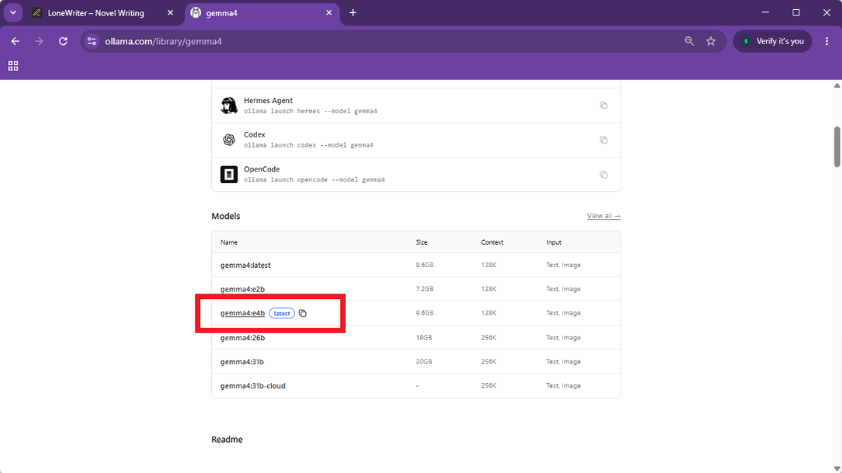Click the 20GB size value
The height and width of the screenshot is (473, 842).
tap(423, 362)
